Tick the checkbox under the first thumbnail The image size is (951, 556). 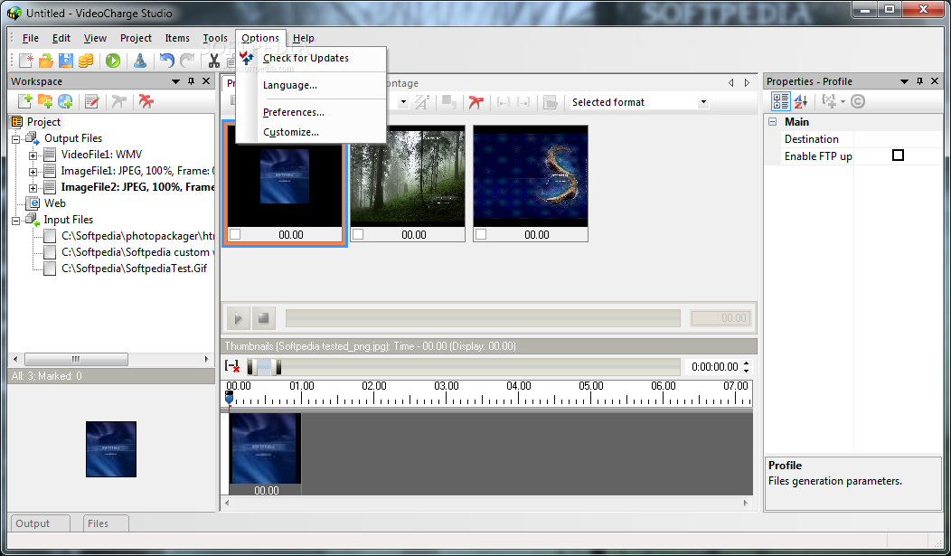pos(235,234)
